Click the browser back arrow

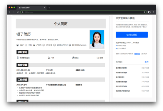10,12
